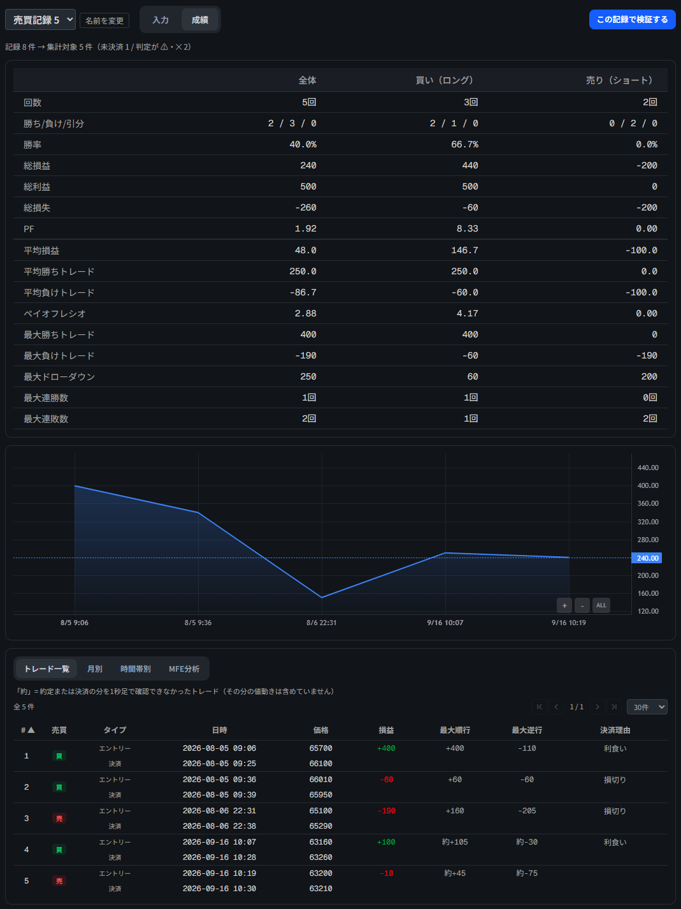Click entry price 63160 of trade 4
The height and width of the screenshot is (909, 681).
321,842
